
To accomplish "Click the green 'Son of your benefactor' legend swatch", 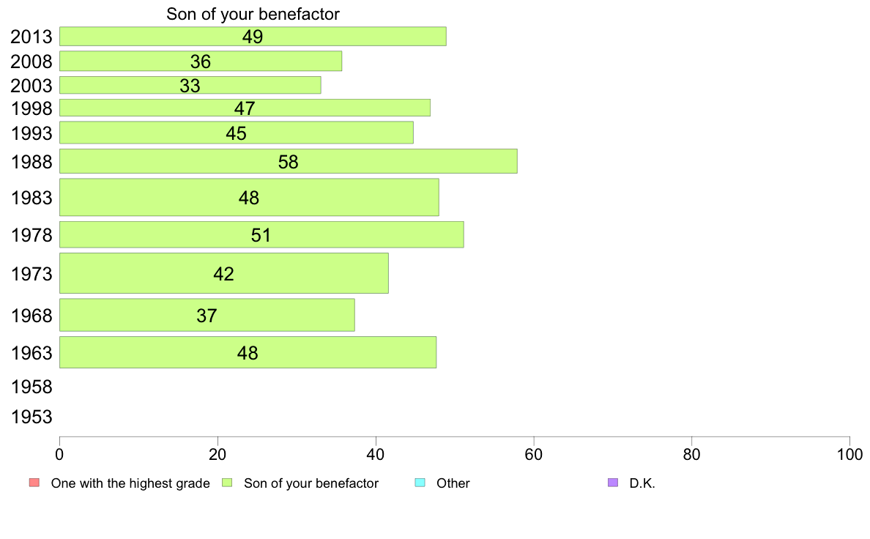I will 227,483.
